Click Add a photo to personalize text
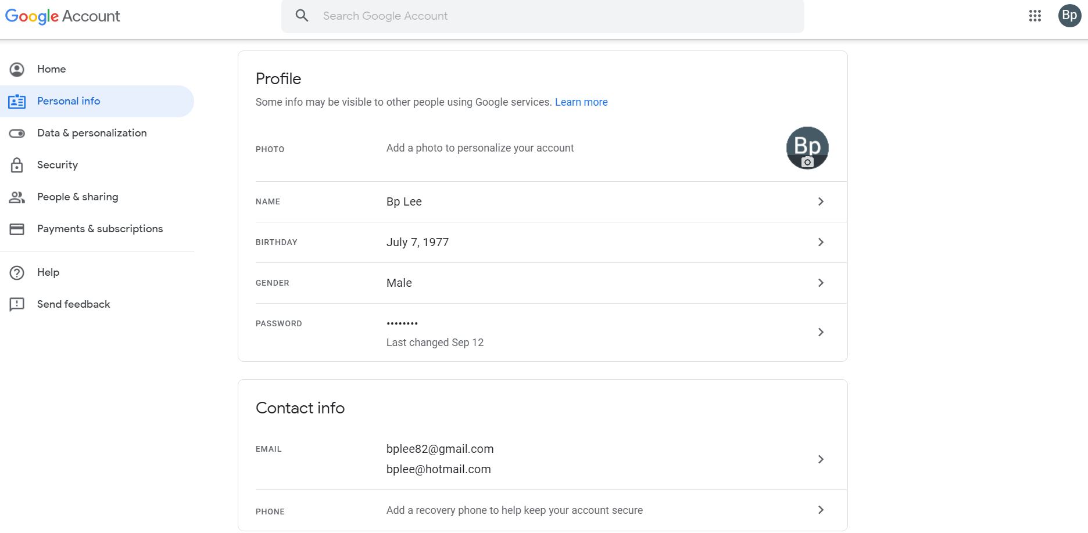1088x533 pixels. click(x=480, y=148)
